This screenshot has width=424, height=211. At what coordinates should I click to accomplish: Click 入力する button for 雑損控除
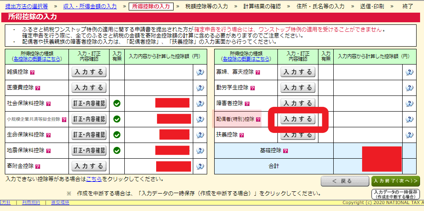(x=89, y=72)
